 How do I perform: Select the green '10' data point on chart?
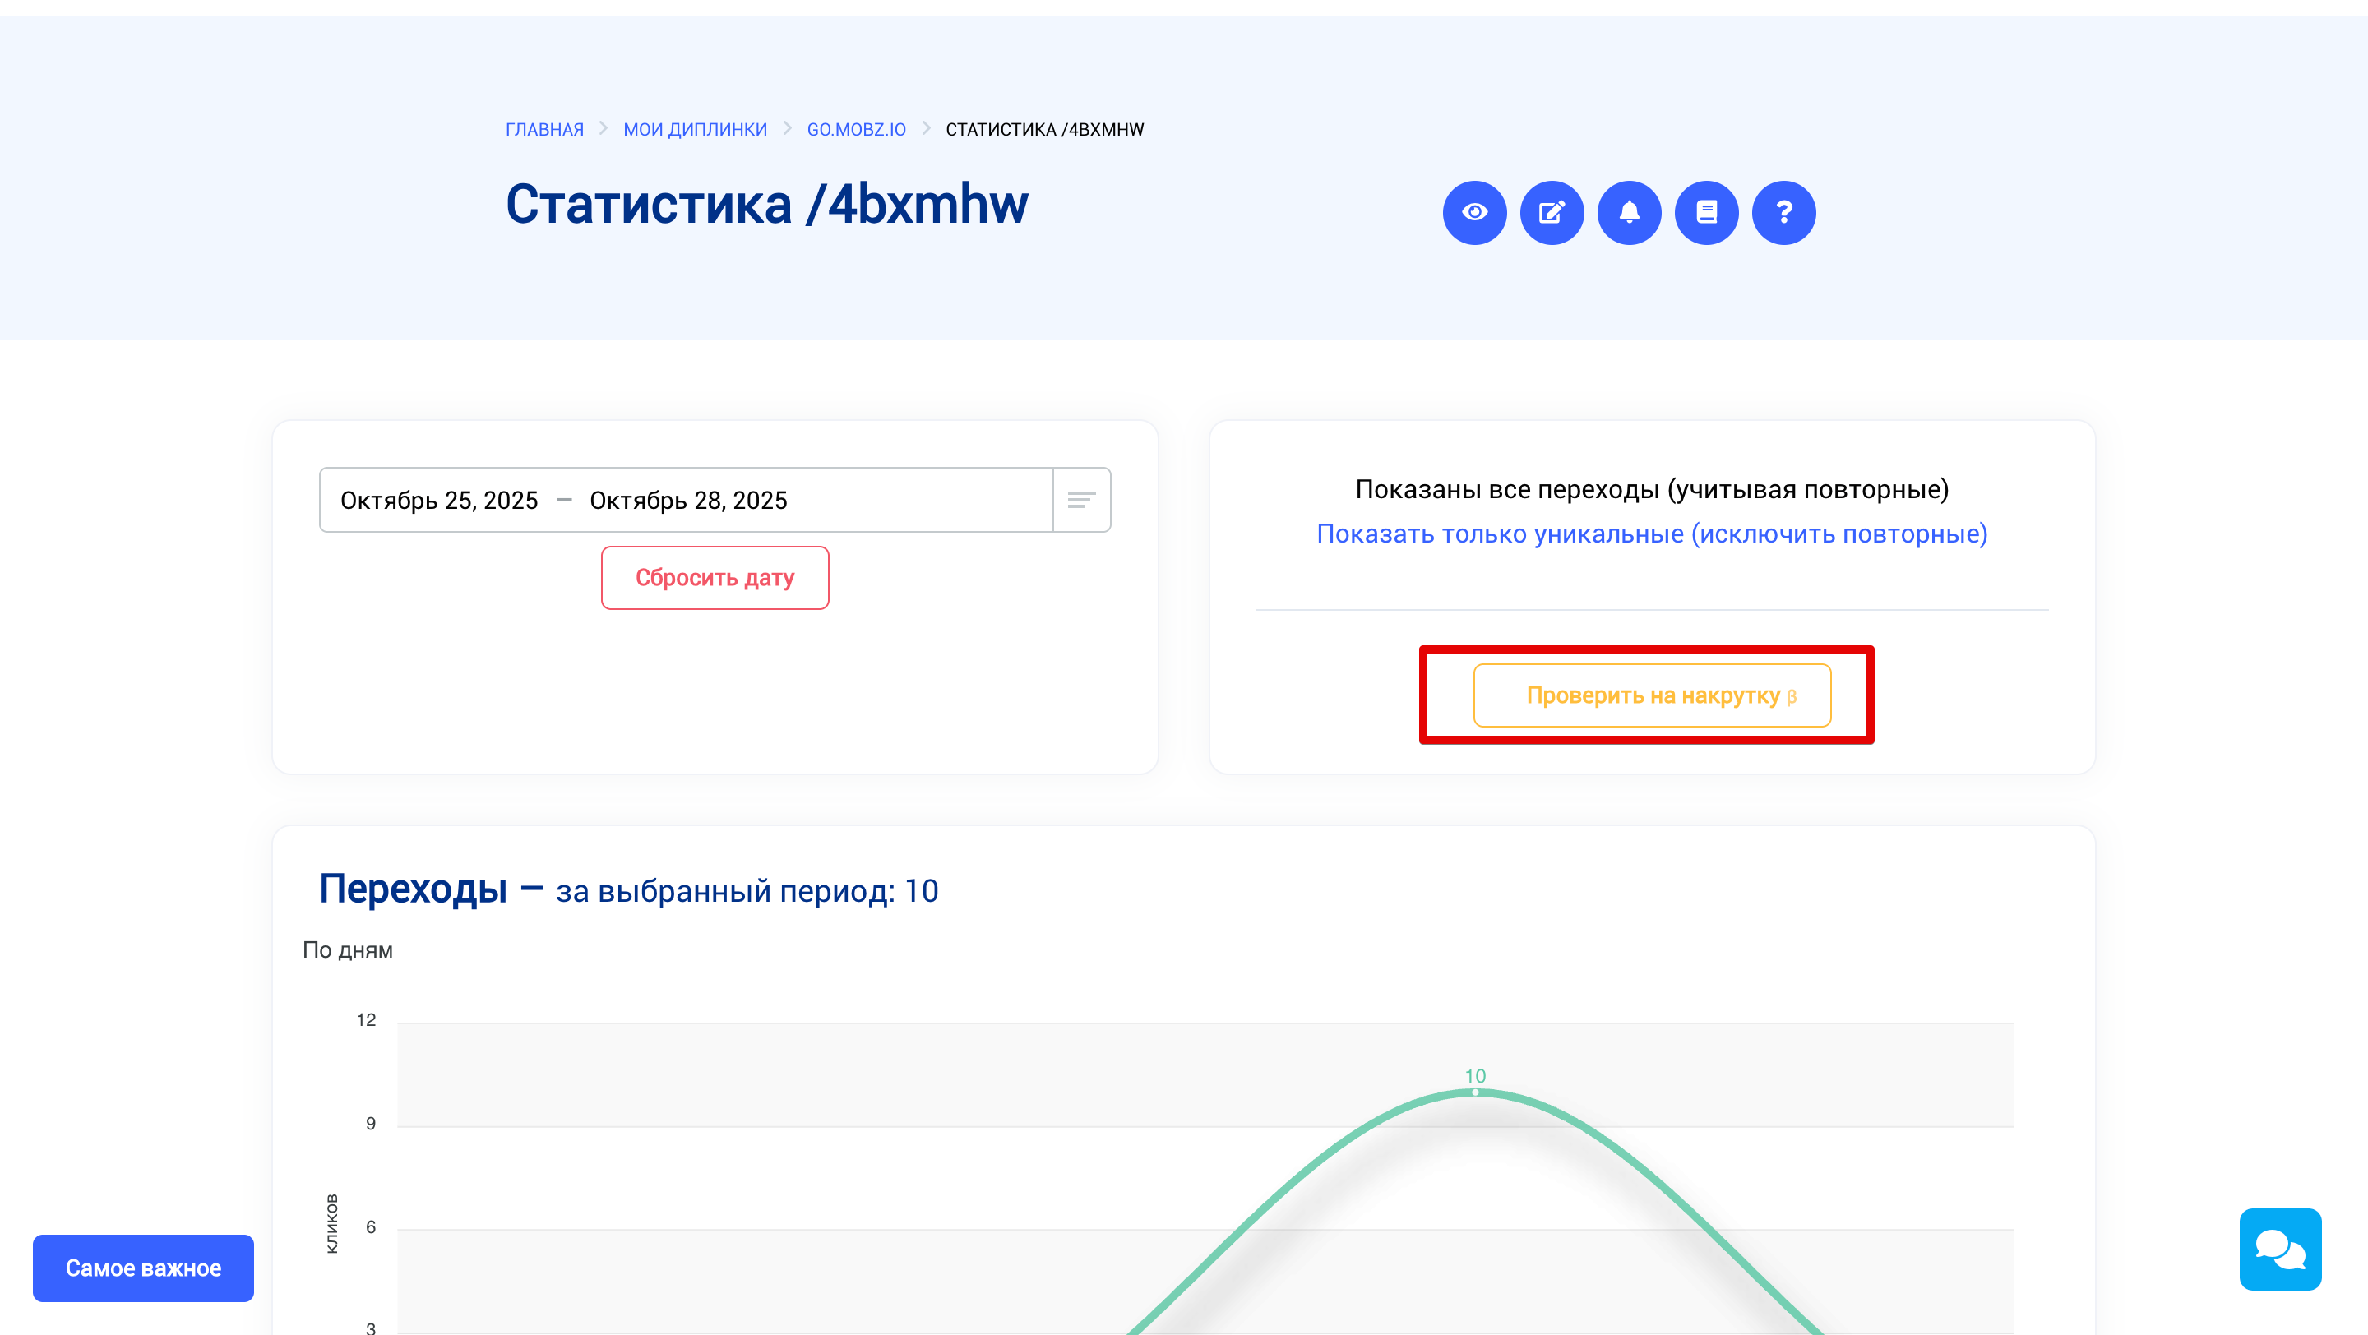tap(1475, 1092)
